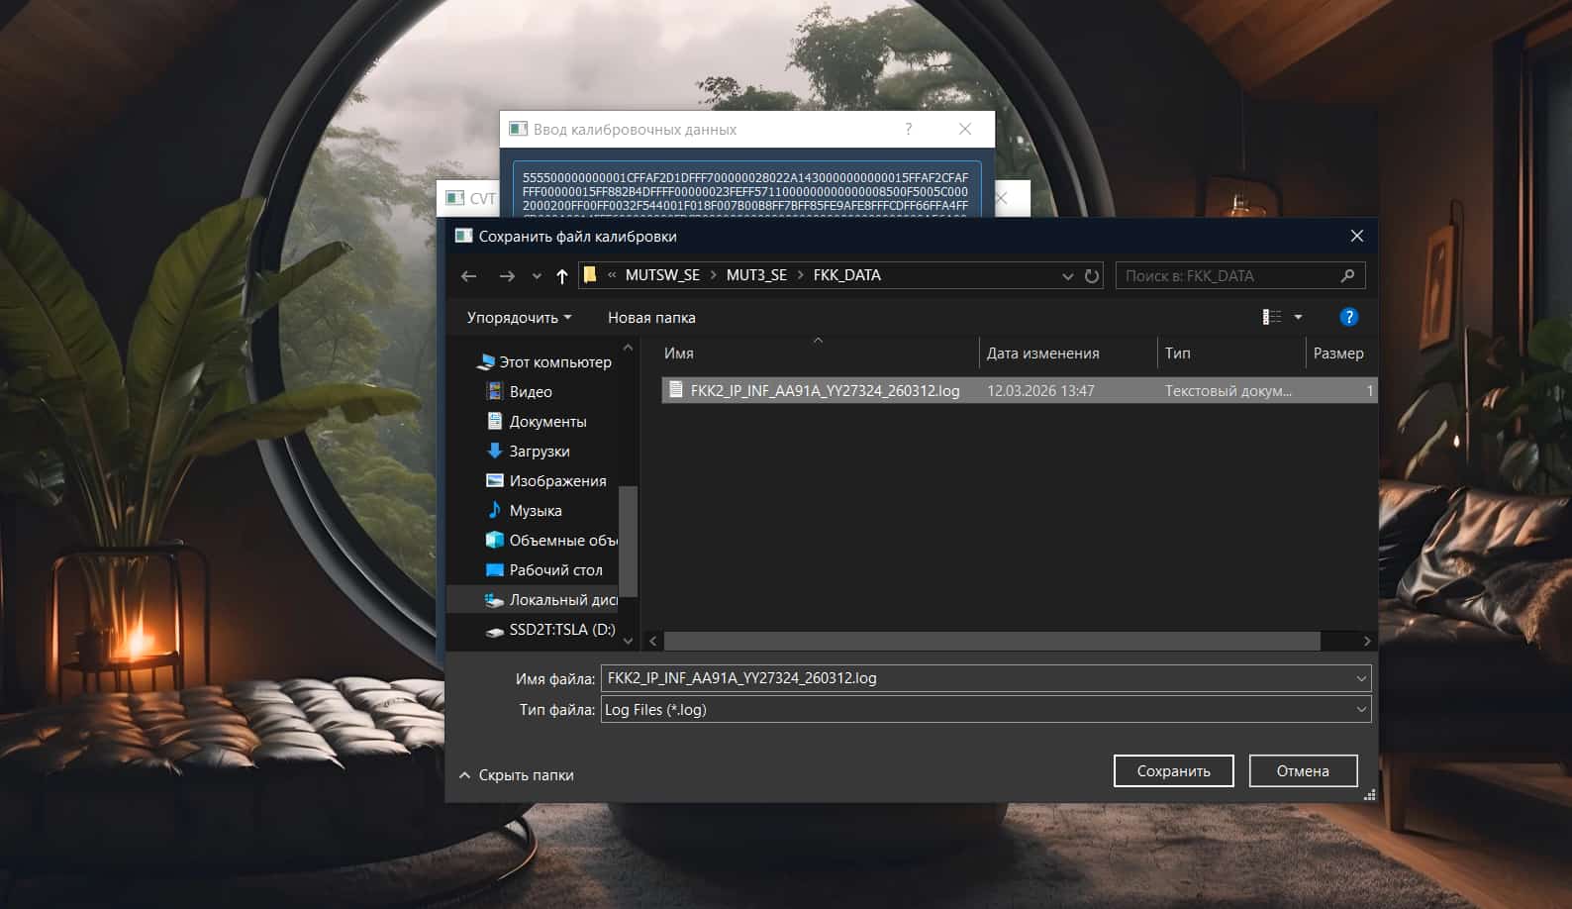Change the file view layout icon
Screen dimensions: 1572x909
tap(1272, 317)
